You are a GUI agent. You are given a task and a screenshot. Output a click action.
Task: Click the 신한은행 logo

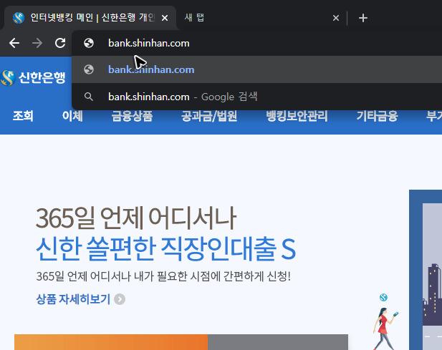(x=33, y=78)
